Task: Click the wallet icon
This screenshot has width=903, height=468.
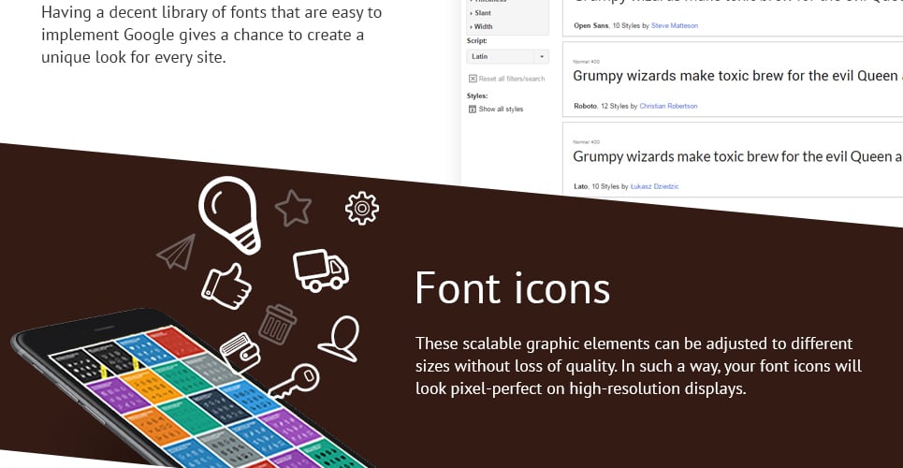Action: (x=240, y=352)
